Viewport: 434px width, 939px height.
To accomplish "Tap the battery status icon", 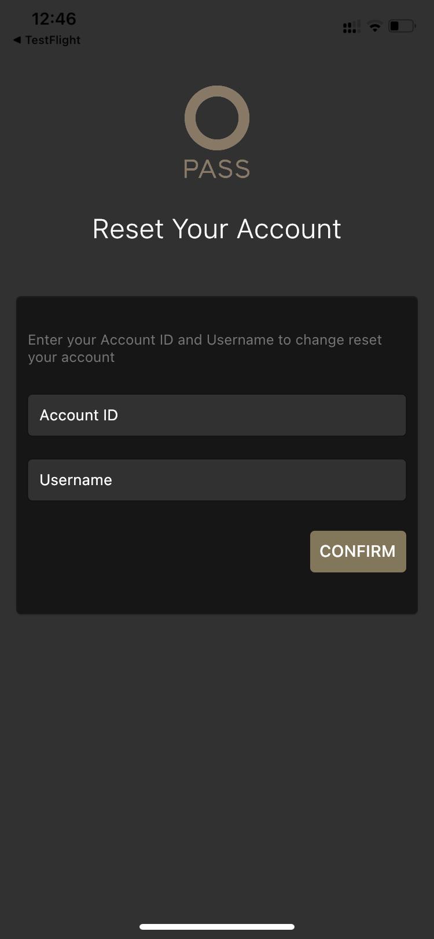I will pyautogui.click(x=400, y=25).
